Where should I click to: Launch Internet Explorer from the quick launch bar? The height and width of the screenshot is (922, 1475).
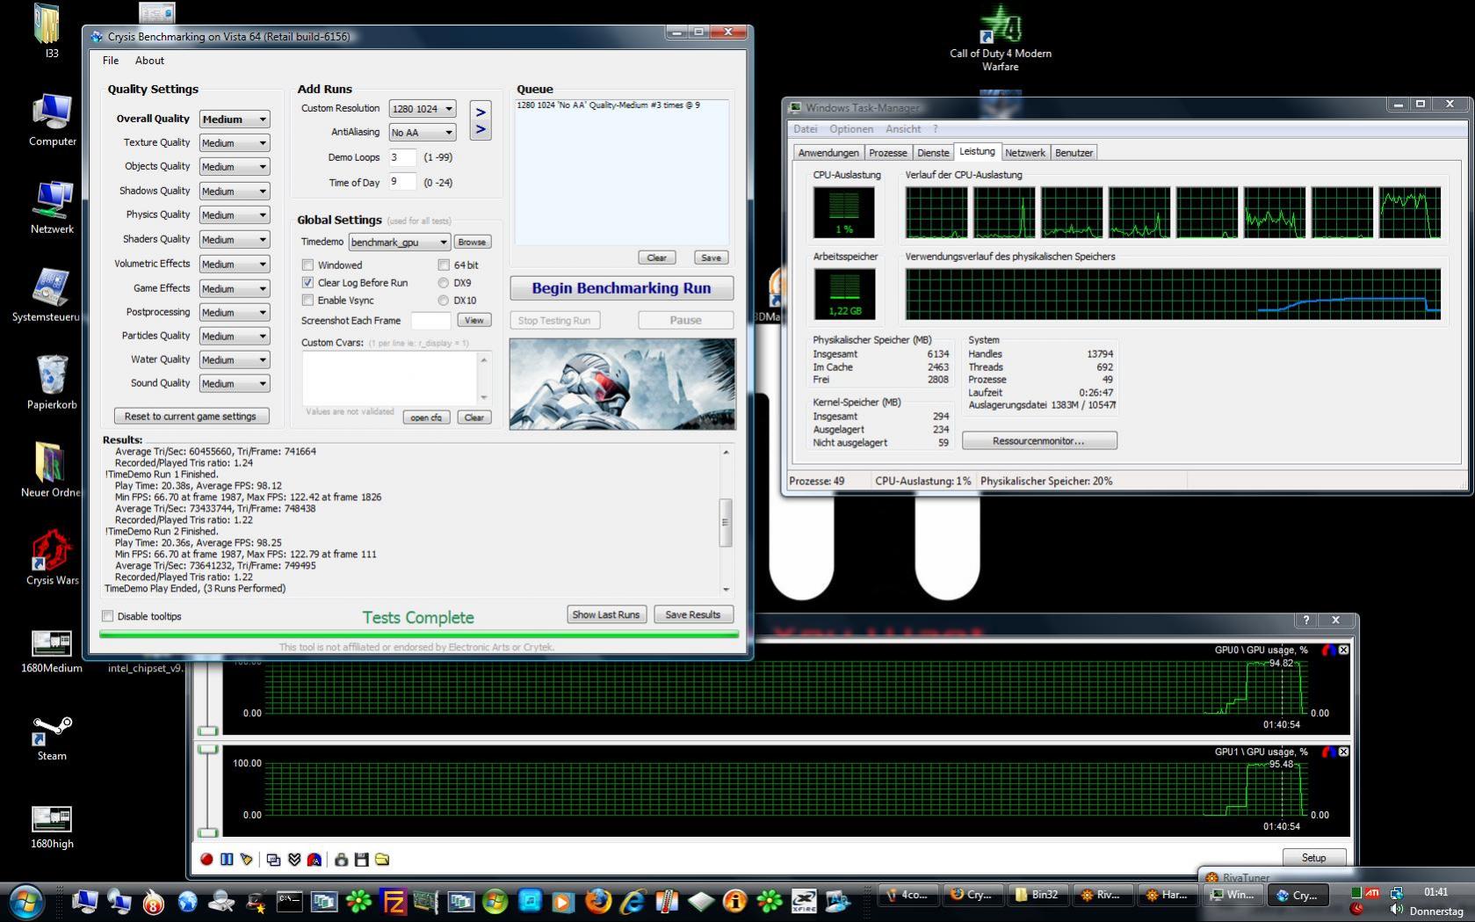[633, 901]
